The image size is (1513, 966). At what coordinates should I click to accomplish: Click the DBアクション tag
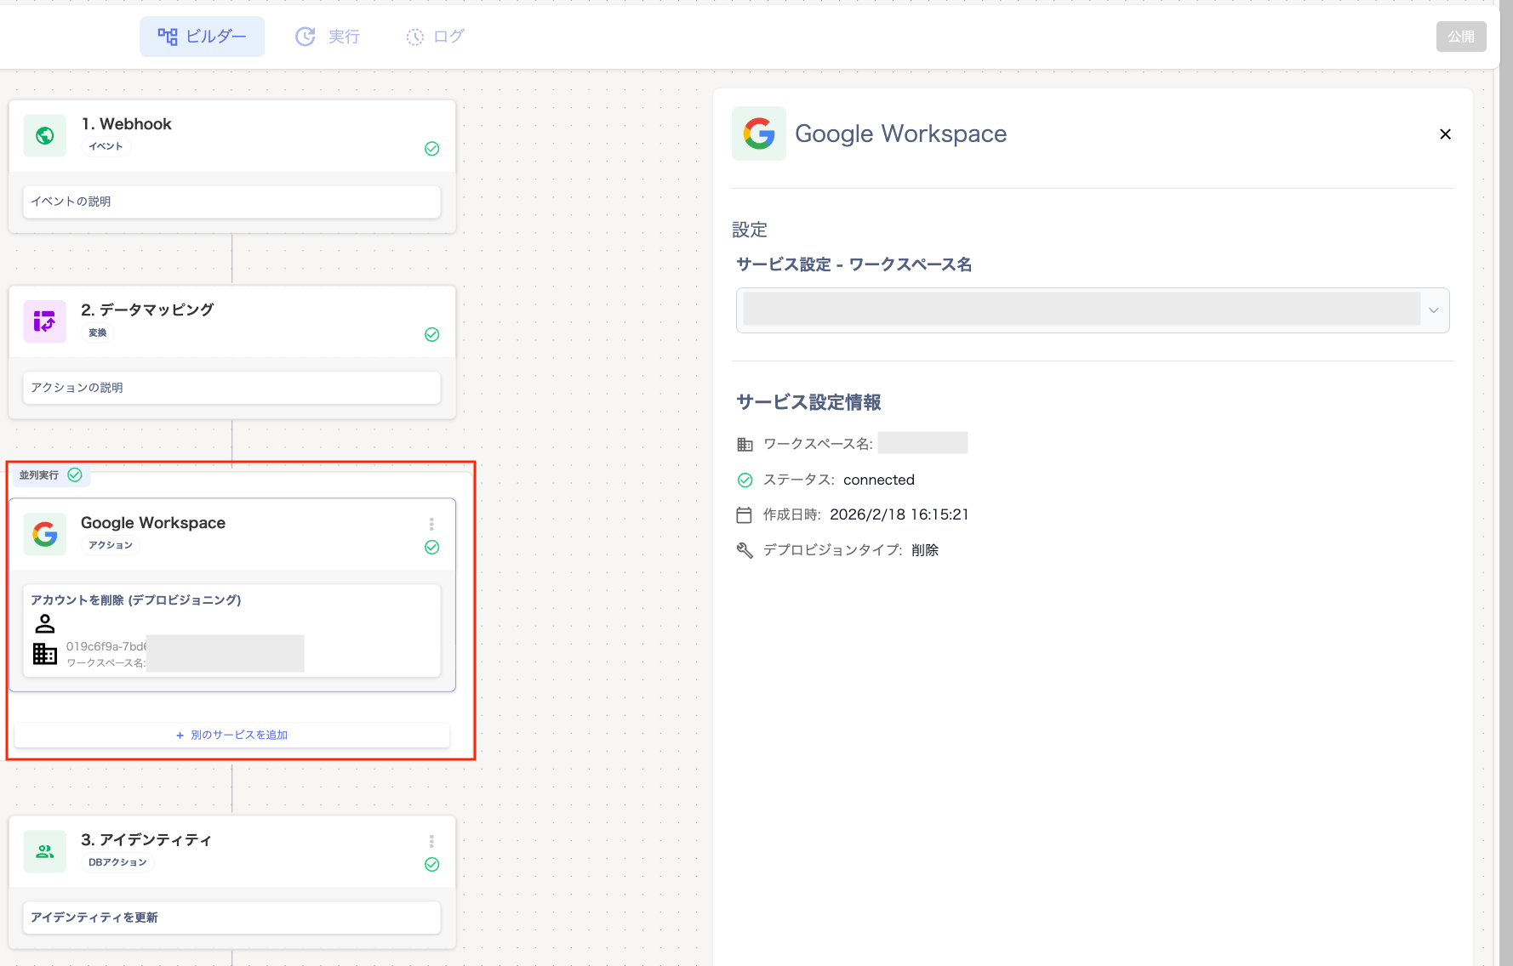(x=117, y=862)
